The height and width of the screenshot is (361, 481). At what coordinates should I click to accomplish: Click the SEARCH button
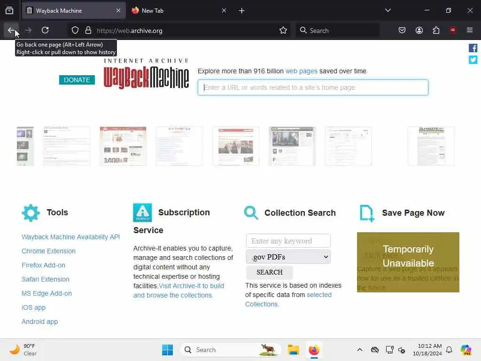click(270, 272)
